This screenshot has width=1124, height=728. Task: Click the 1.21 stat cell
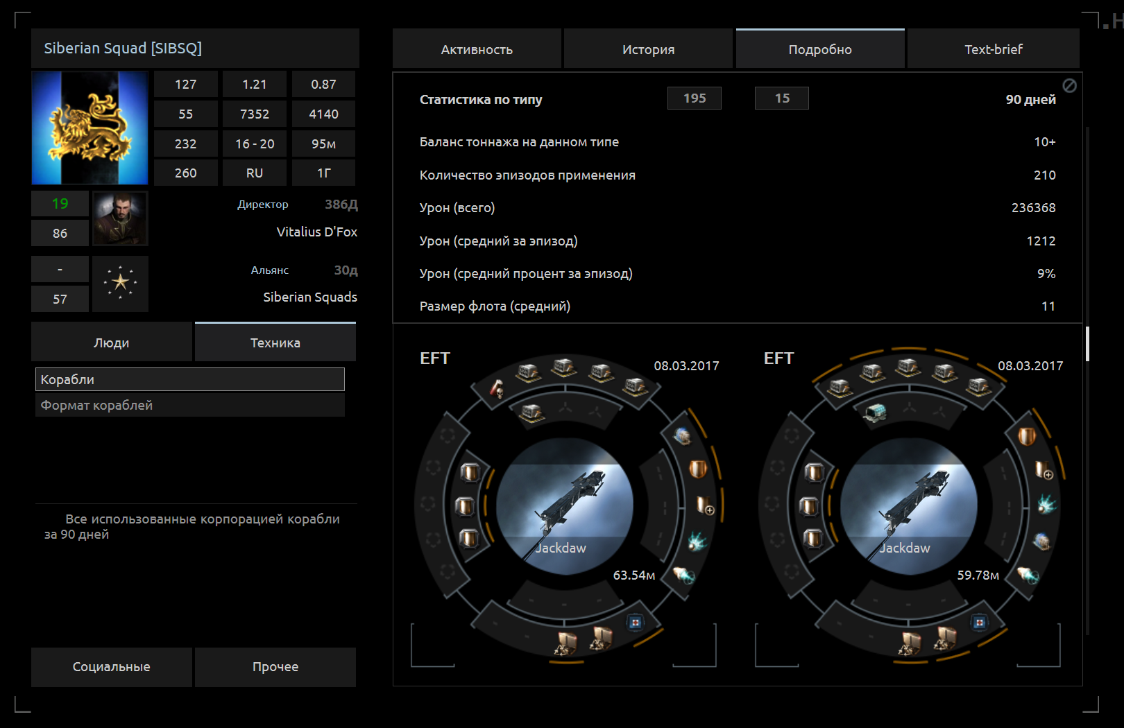[255, 84]
